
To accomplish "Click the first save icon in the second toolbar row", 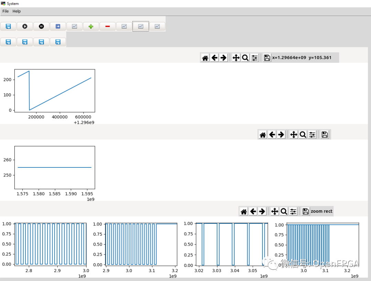I will pos(8,42).
